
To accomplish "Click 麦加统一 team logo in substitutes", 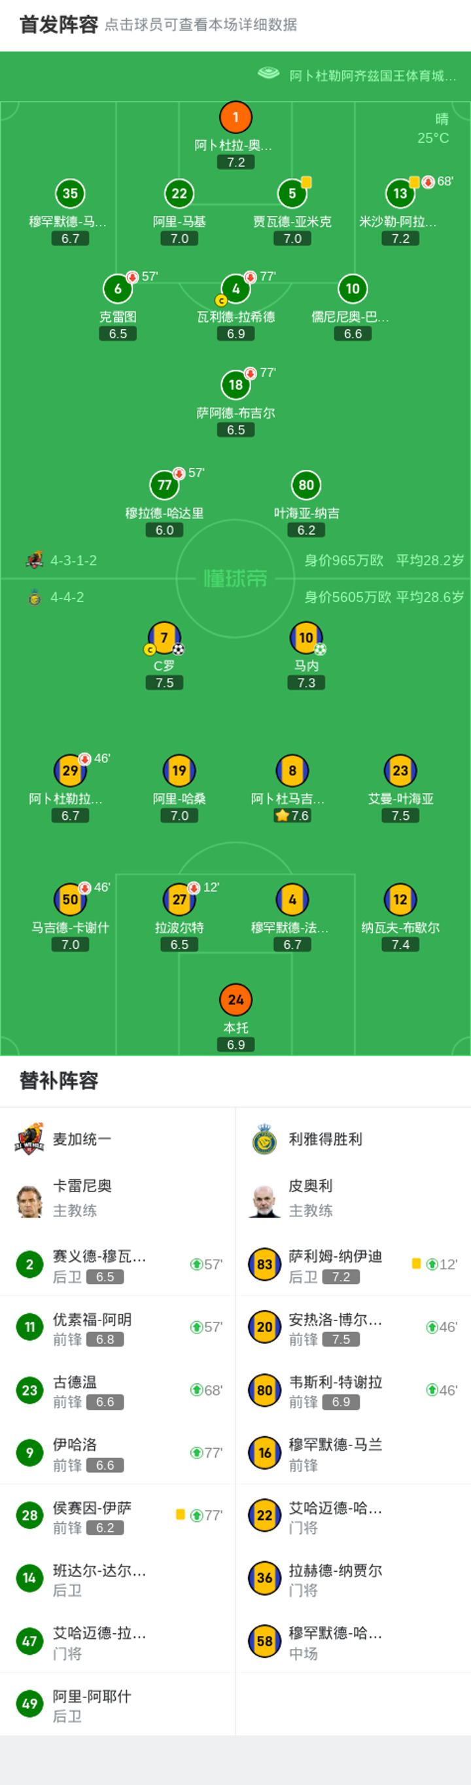I will coord(30,1139).
